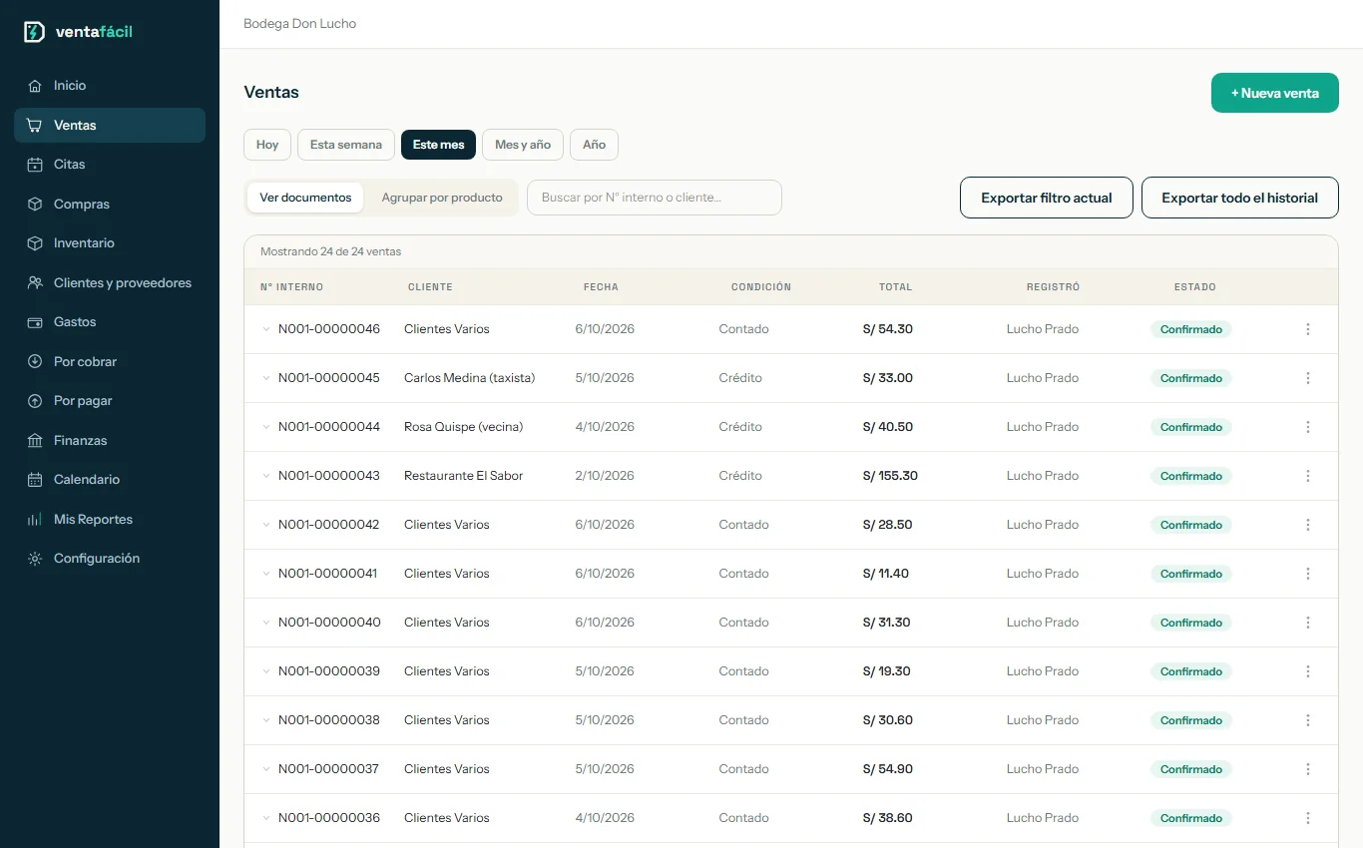Click the calendar grid icon beside Calendario
The height and width of the screenshot is (848, 1363).
pyautogui.click(x=35, y=480)
